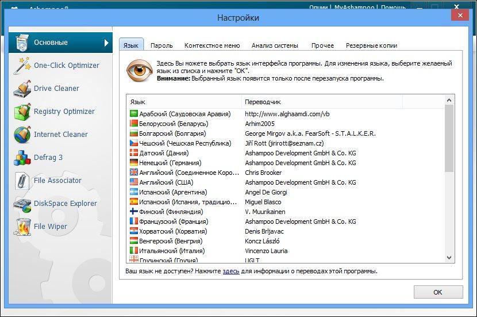The image size is (477, 317).
Task: Open the Контекстное меню tab
Action: (x=212, y=45)
